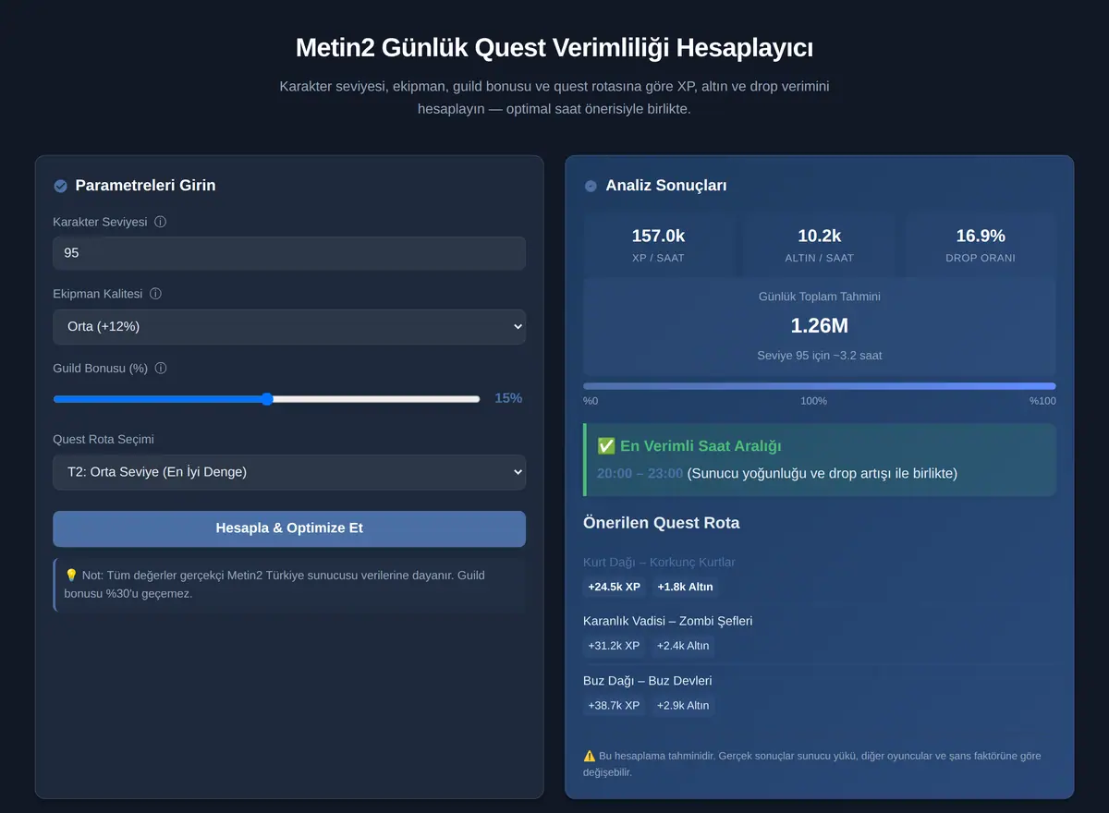Click 'Seviye 95 için ~3.2 saat' text
1109x813 pixels.
[820, 355]
